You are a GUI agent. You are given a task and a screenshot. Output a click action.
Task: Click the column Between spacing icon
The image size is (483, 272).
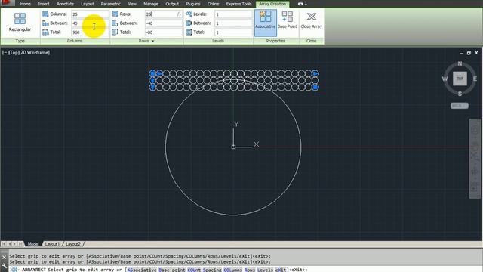click(45, 23)
